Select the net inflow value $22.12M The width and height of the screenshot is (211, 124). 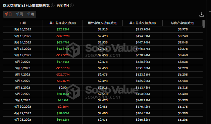click(63, 29)
